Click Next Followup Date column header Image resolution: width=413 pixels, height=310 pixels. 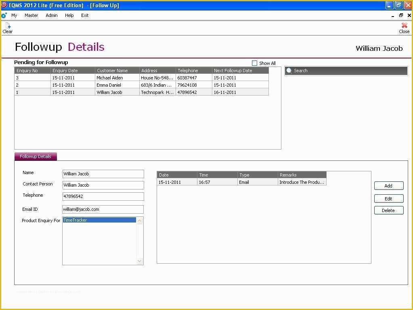pyautogui.click(x=241, y=71)
